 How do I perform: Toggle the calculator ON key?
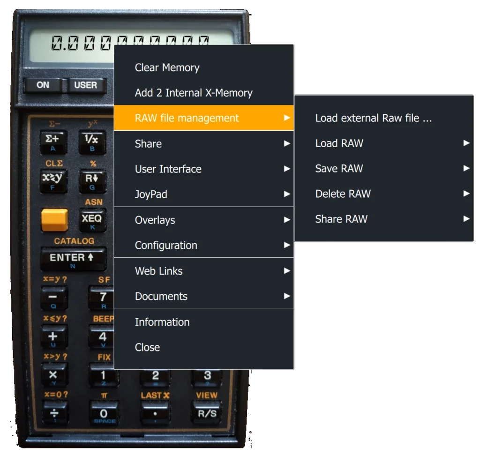pos(43,85)
